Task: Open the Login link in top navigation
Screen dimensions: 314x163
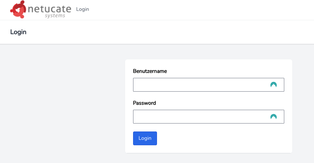Action: (83, 9)
